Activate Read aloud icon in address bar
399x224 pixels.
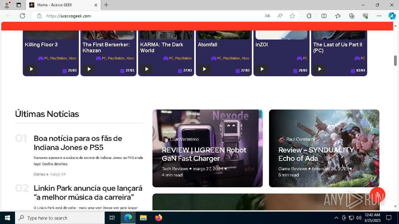[280, 16]
